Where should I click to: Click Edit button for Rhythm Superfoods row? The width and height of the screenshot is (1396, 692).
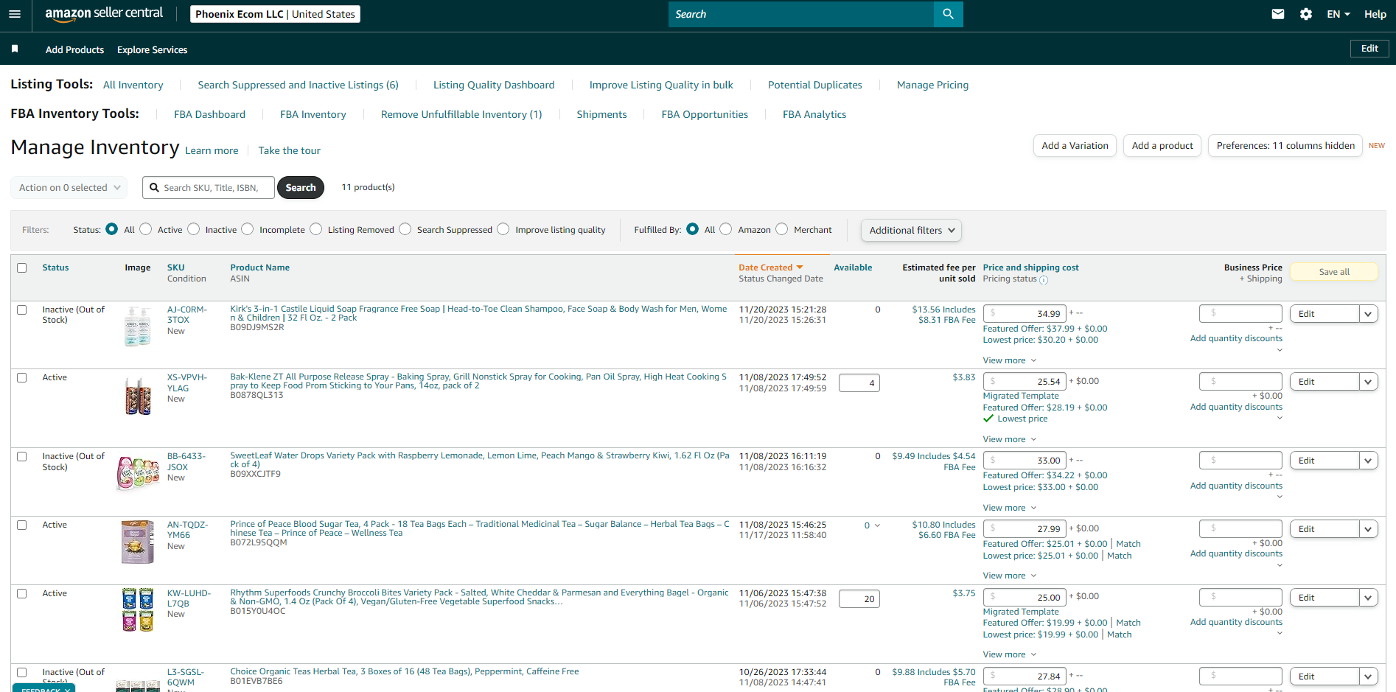1325,598
